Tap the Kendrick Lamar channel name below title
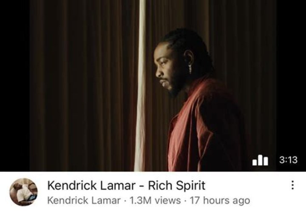The image size is (306, 215). click(84, 201)
